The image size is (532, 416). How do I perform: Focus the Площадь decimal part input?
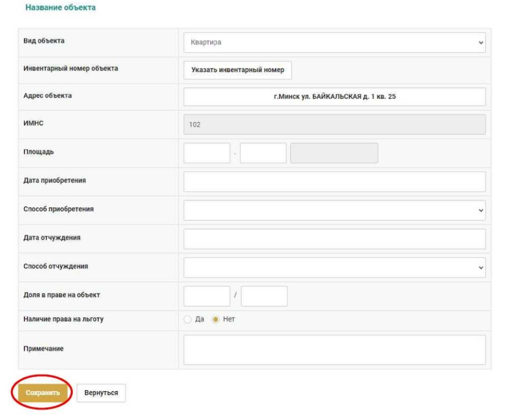coord(263,153)
